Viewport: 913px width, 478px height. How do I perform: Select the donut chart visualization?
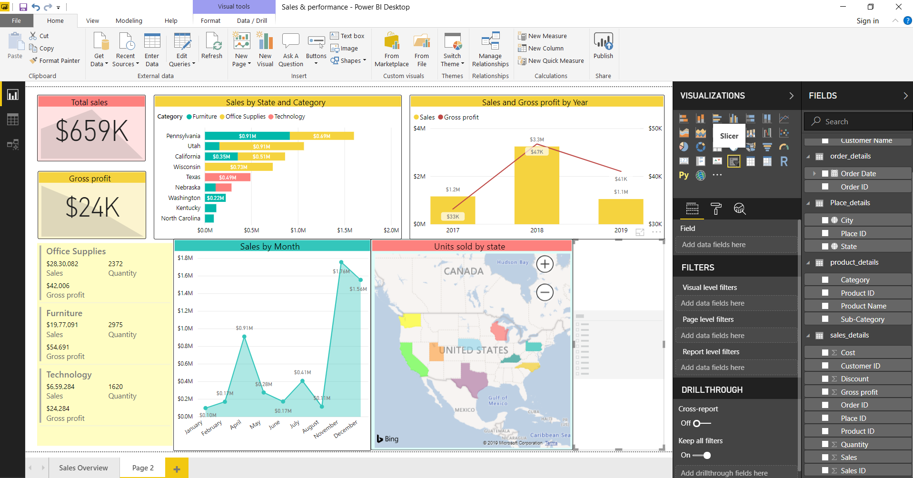coord(700,147)
